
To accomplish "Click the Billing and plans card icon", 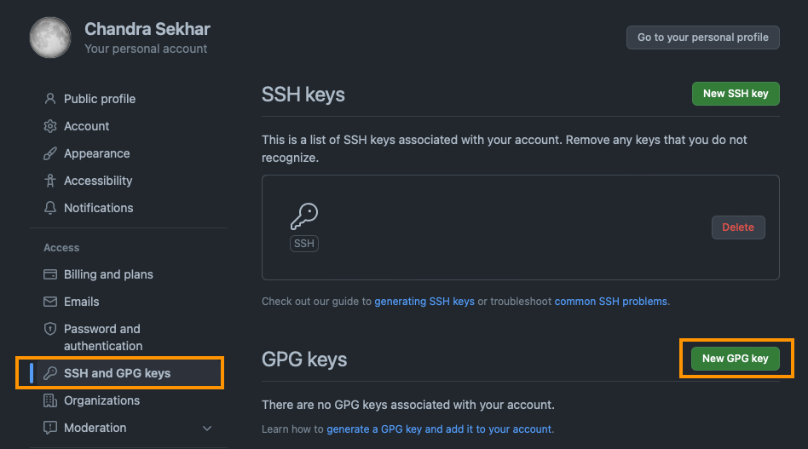I will (x=50, y=274).
